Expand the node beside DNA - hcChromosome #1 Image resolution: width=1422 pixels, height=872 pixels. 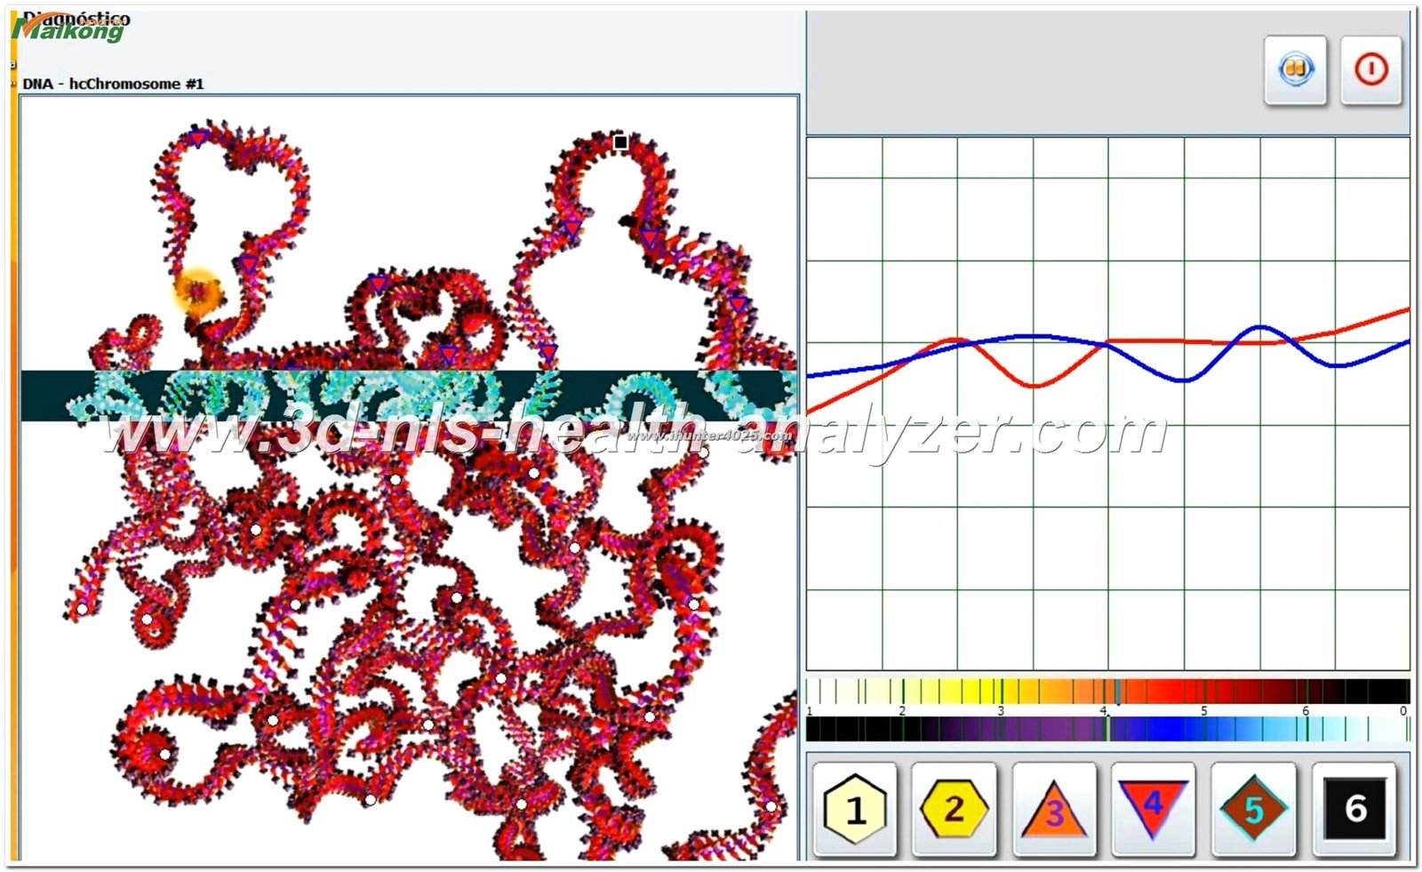13,84
